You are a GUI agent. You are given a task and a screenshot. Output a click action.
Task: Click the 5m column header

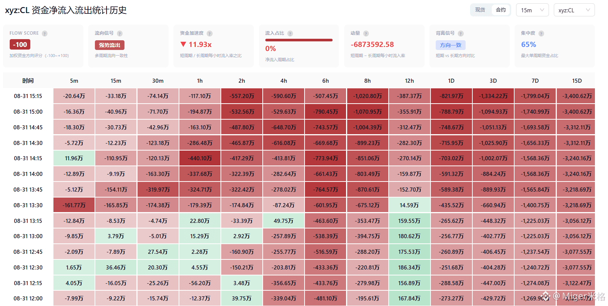coord(74,81)
